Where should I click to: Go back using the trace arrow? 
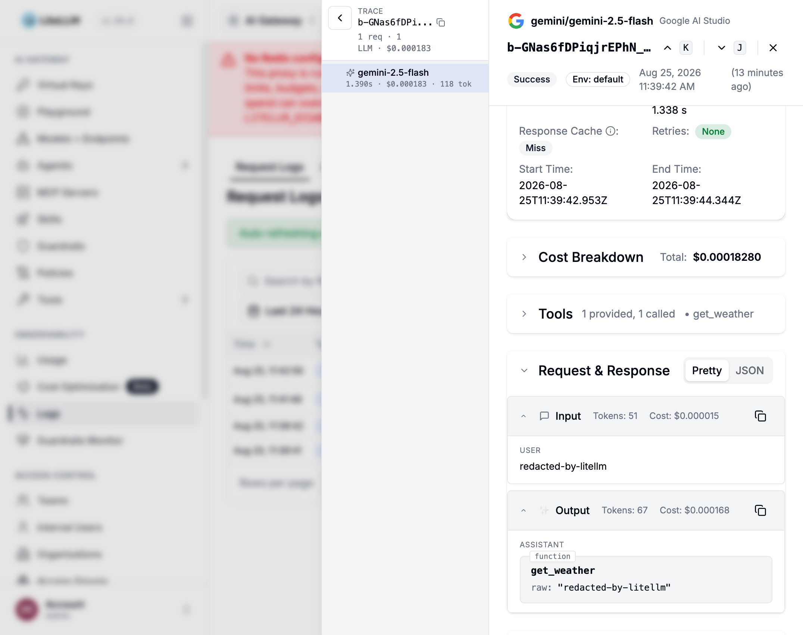point(340,18)
